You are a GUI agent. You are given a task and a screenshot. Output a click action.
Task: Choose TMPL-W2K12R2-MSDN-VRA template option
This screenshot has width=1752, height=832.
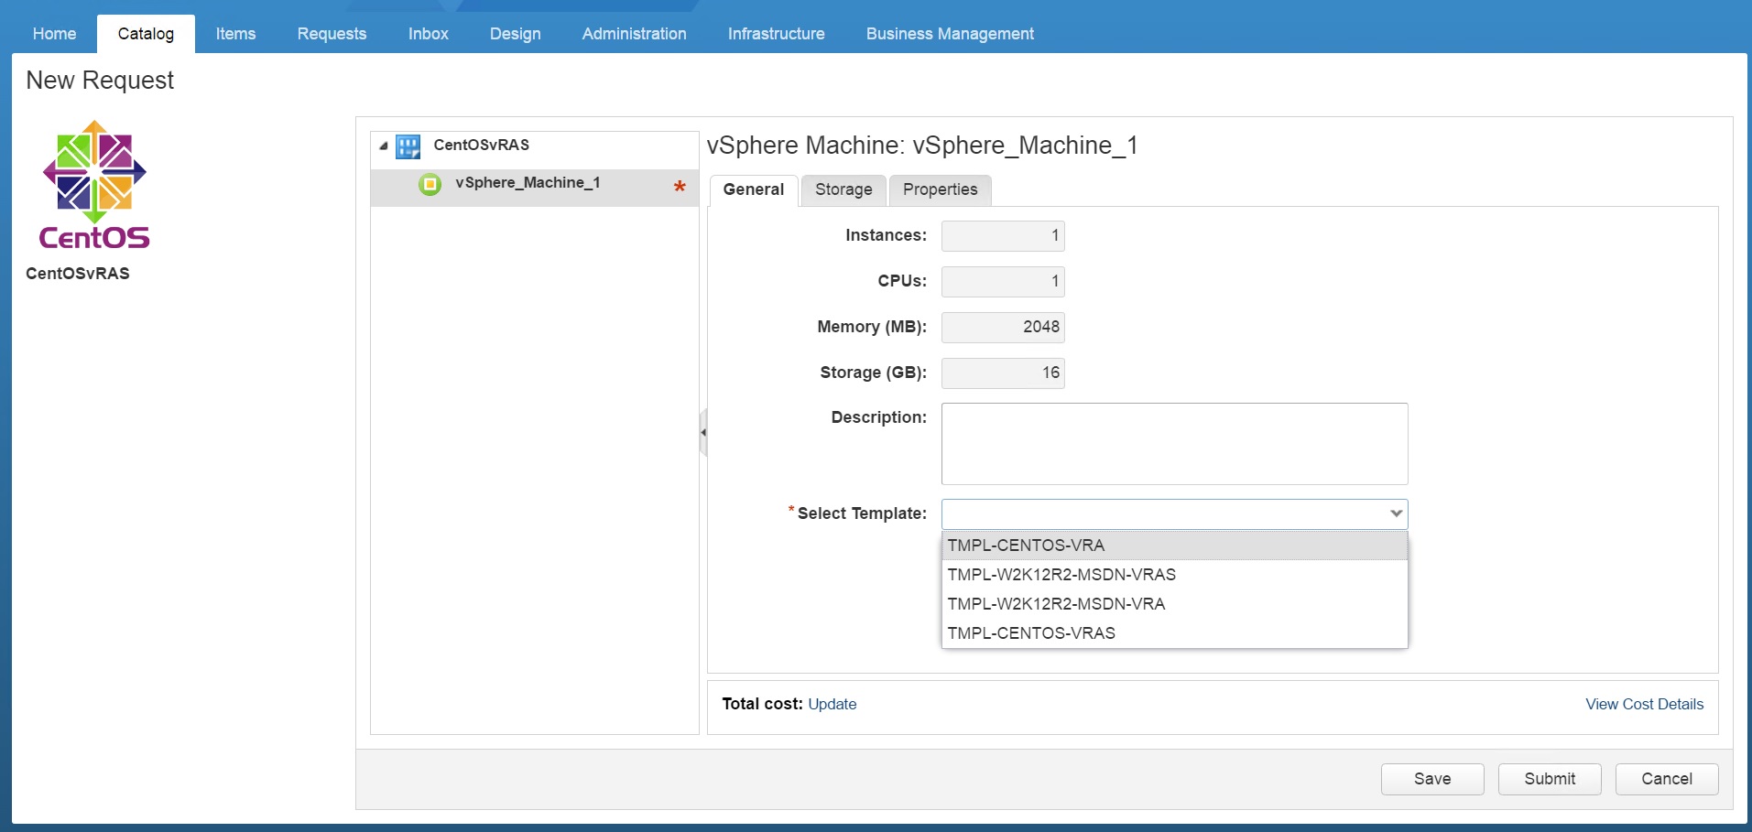[x=1174, y=604]
